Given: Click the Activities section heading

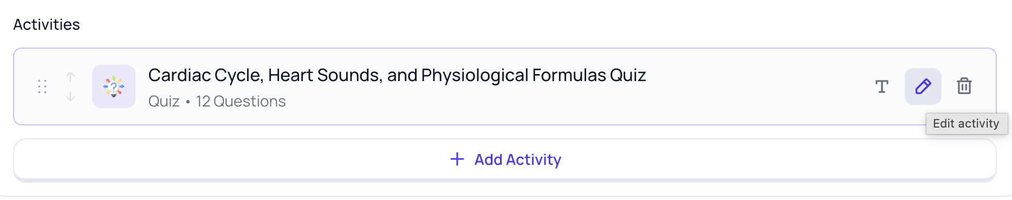Looking at the screenshot, I should pos(47,24).
